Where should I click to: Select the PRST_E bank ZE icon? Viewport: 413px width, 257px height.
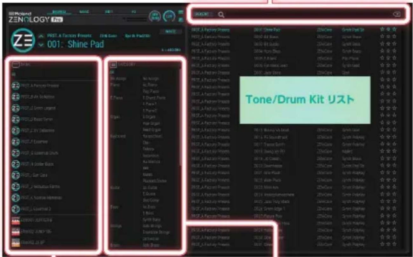16,130
